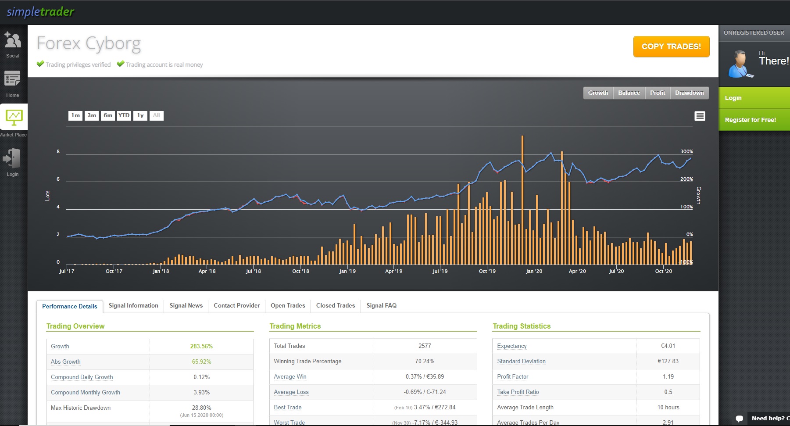Switch chart view to Growth
Image resolution: width=790 pixels, height=426 pixels.
(x=598, y=93)
